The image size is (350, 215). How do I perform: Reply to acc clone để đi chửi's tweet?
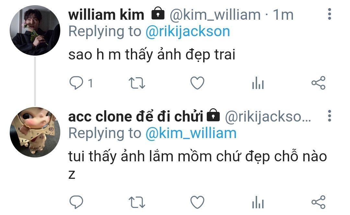[x=76, y=202]
